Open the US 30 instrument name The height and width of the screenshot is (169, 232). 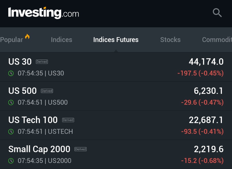(x=20, y=61)
